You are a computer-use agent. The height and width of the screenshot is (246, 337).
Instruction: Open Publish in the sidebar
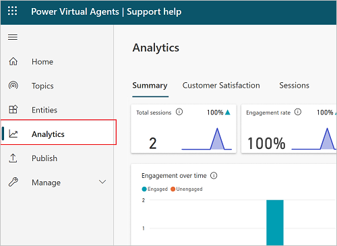[x=57, y=158]
